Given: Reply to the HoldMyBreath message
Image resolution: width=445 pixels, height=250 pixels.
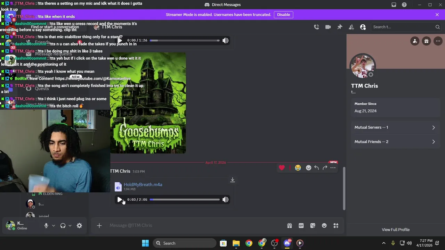Looking at the screenshot, I should [316, 168].
